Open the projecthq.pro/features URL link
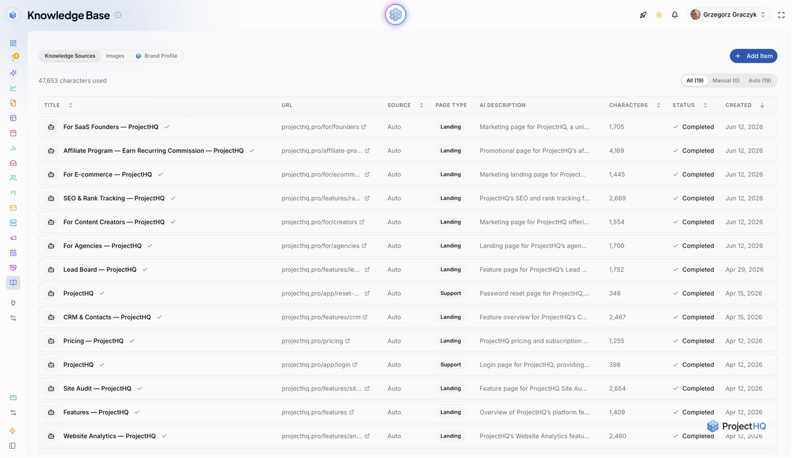 [x=318, y=412]
